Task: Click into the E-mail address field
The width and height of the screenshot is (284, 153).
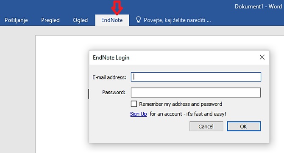Action: (196, 77)
